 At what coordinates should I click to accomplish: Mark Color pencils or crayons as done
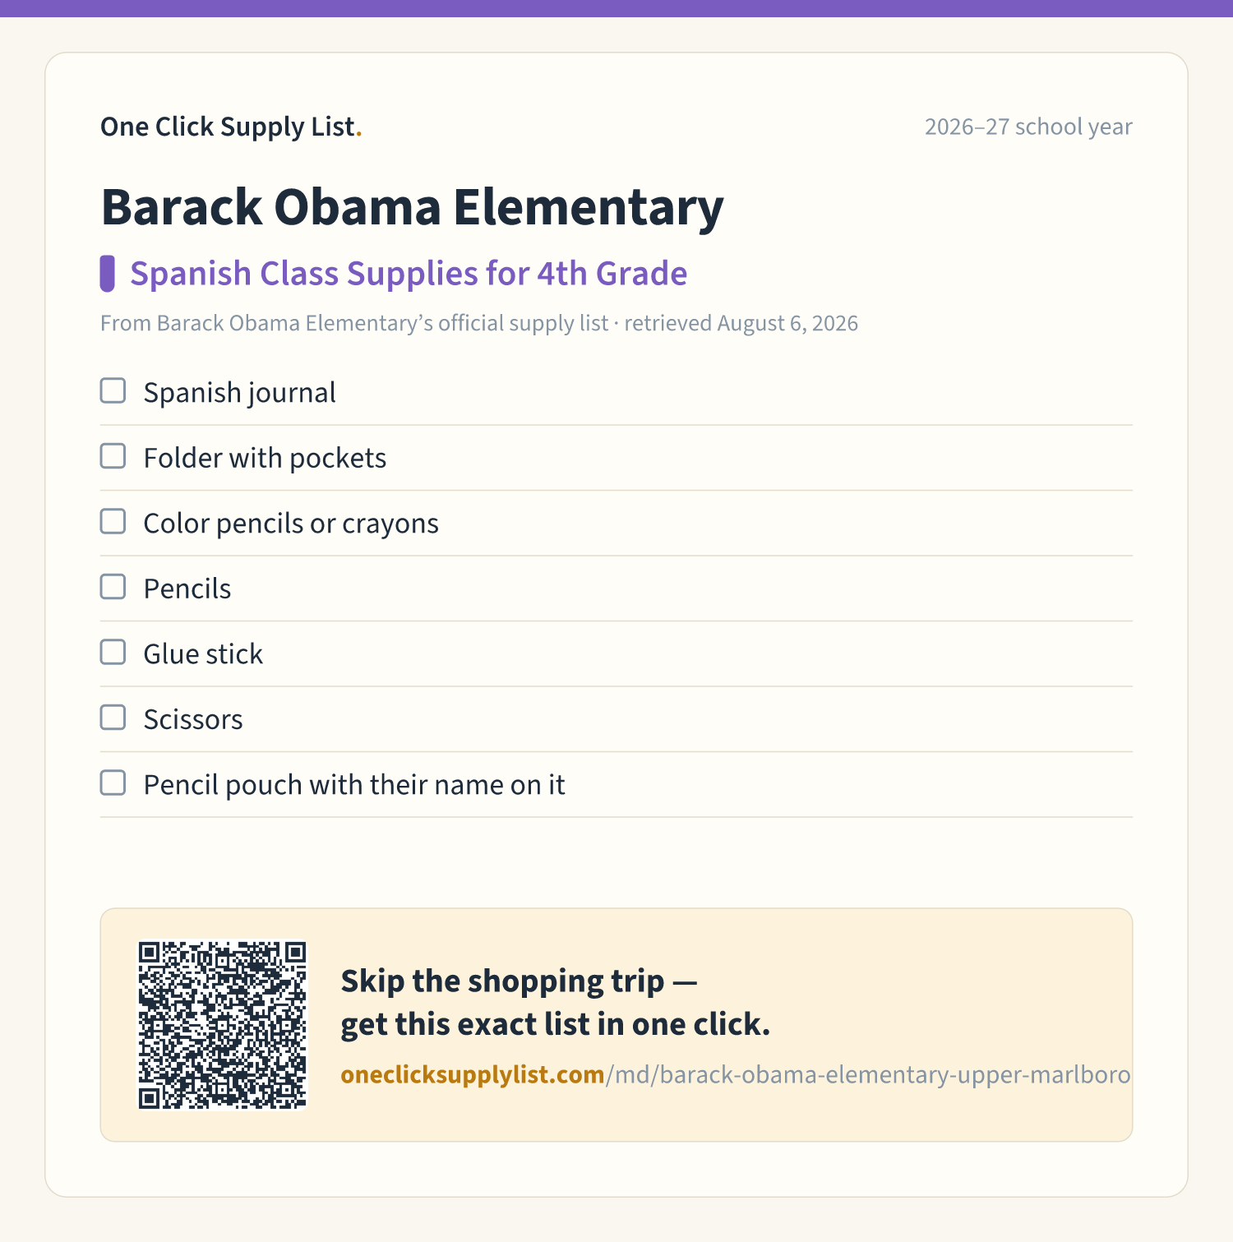113,521
